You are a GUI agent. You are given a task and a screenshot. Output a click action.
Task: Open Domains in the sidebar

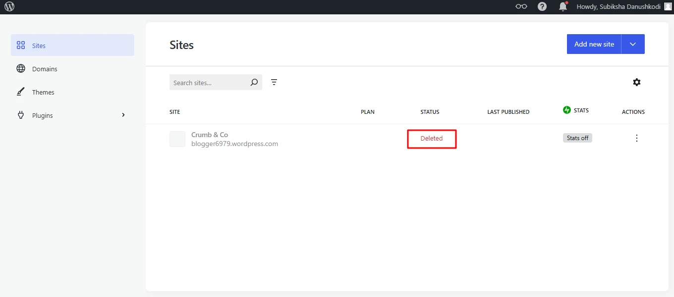[45, 69]
